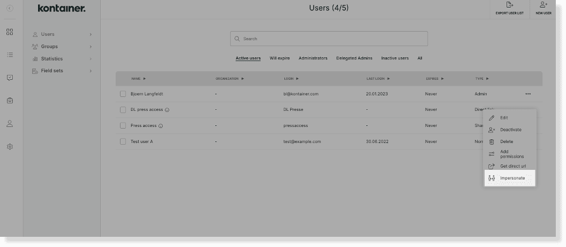Image resolution: width=566 pixels, height=247 pixels.
Task: Click info icon next to DL press access
Action: tap(167, 110)
